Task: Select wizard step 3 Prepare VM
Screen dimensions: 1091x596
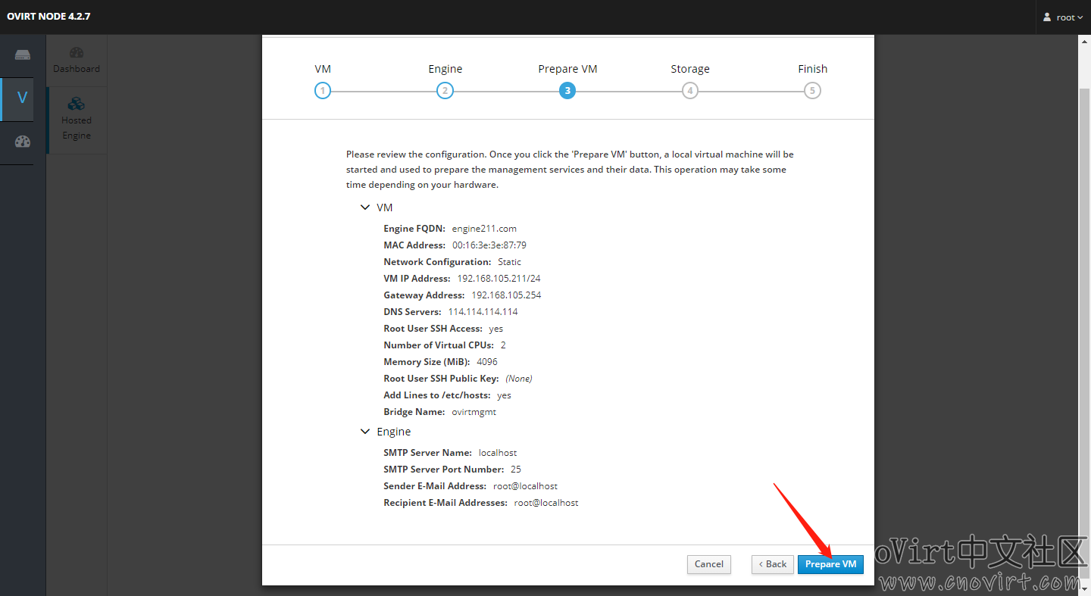Action: click(567, 90)
